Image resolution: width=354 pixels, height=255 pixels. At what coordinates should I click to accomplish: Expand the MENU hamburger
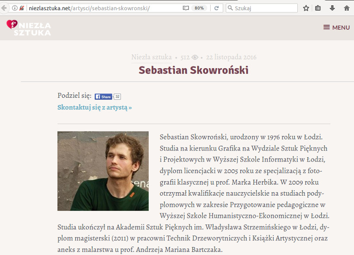(337, 27)
